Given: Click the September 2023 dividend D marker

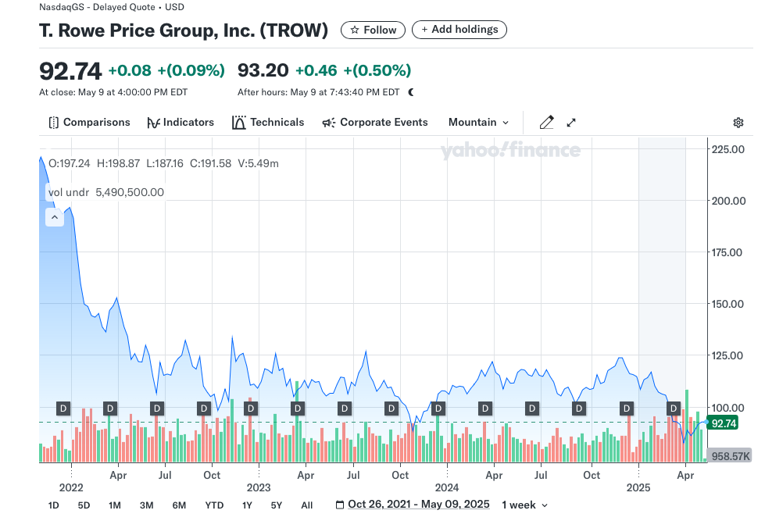Looking at the screenshot, I should click(x=391, y=409).
